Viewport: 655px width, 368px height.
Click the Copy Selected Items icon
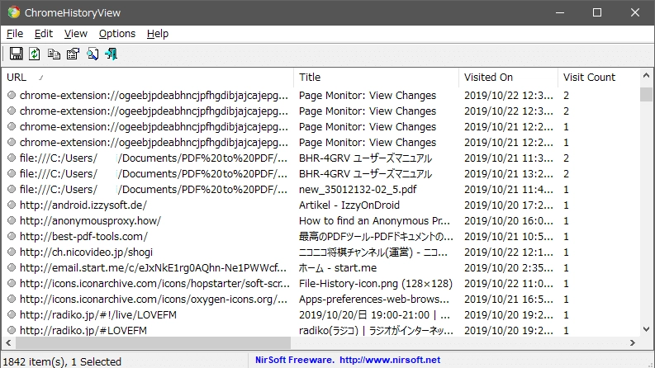tap(54, 54)
